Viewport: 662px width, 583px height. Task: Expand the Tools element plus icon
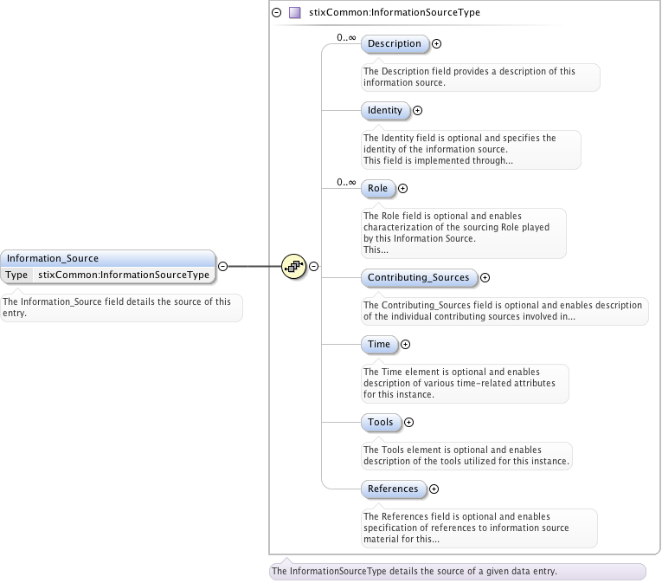coord(408,423)
